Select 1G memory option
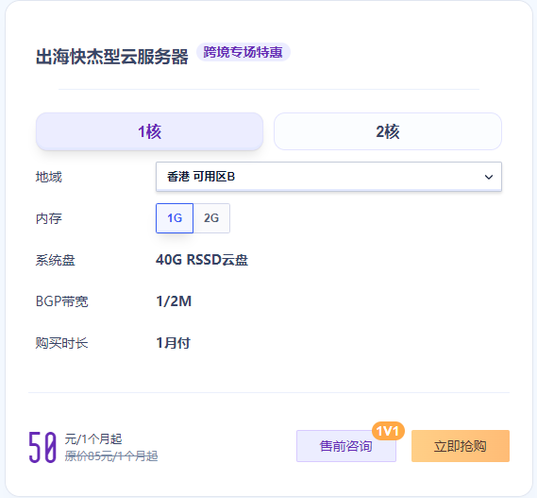 [x=175, y=218]
